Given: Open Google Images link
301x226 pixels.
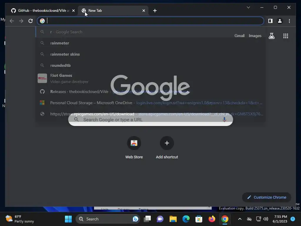Looking at the screenshot, I should [x=255, y=36].
